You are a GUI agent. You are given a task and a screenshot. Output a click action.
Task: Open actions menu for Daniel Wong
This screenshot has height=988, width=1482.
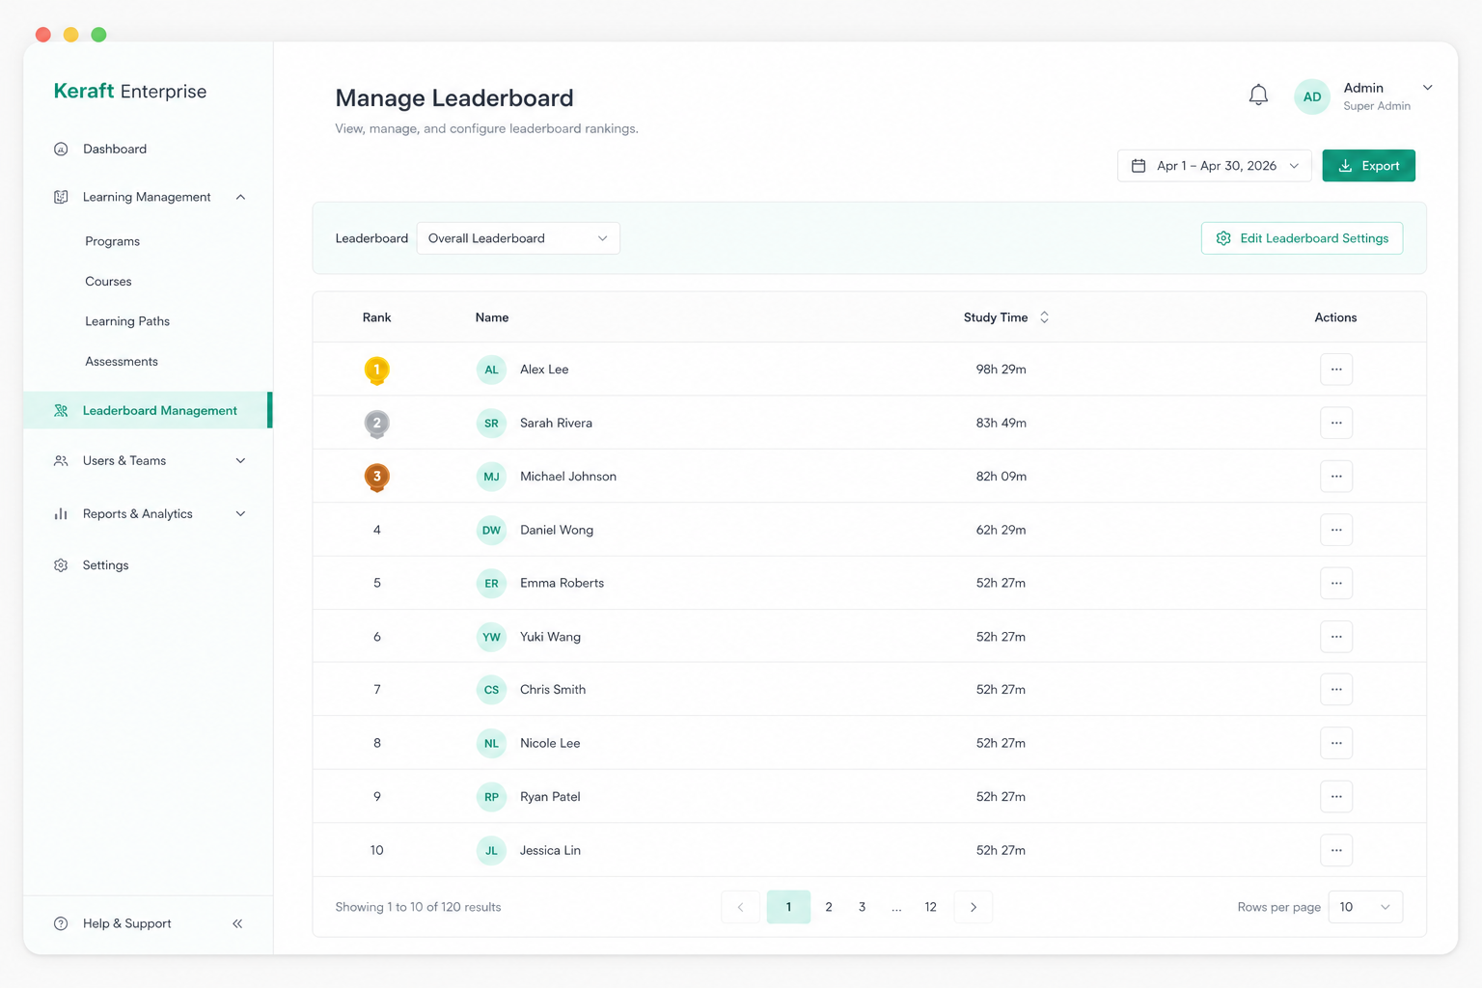1336,530
